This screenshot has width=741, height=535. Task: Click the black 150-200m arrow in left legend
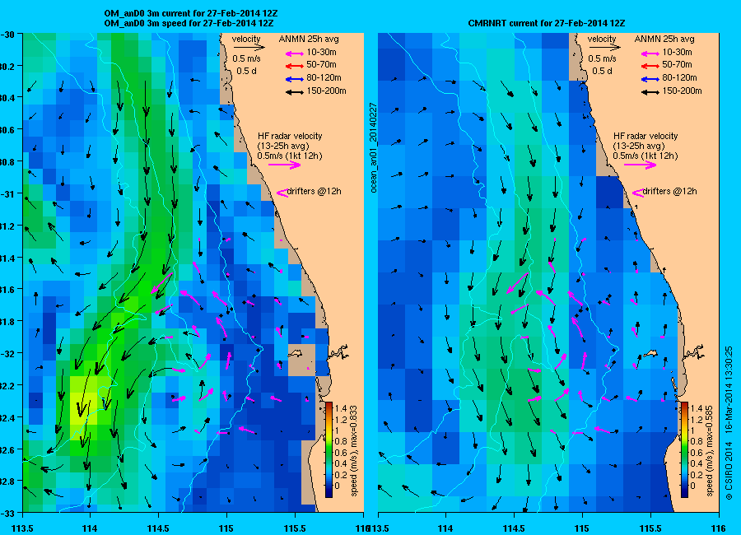click(x=295, y=92)
